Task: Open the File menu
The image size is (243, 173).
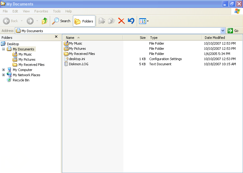Action: pyautogui.click(x=5, y=11)
